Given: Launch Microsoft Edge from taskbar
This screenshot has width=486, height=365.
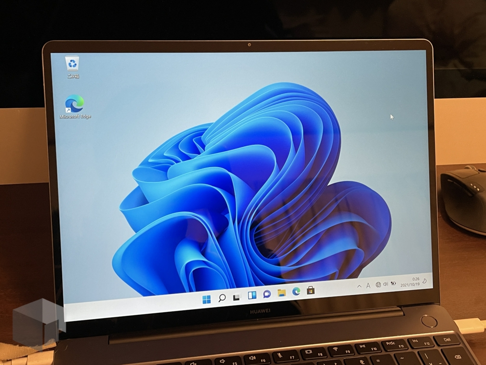Looking at the screenshot, I should click(297, 292).
